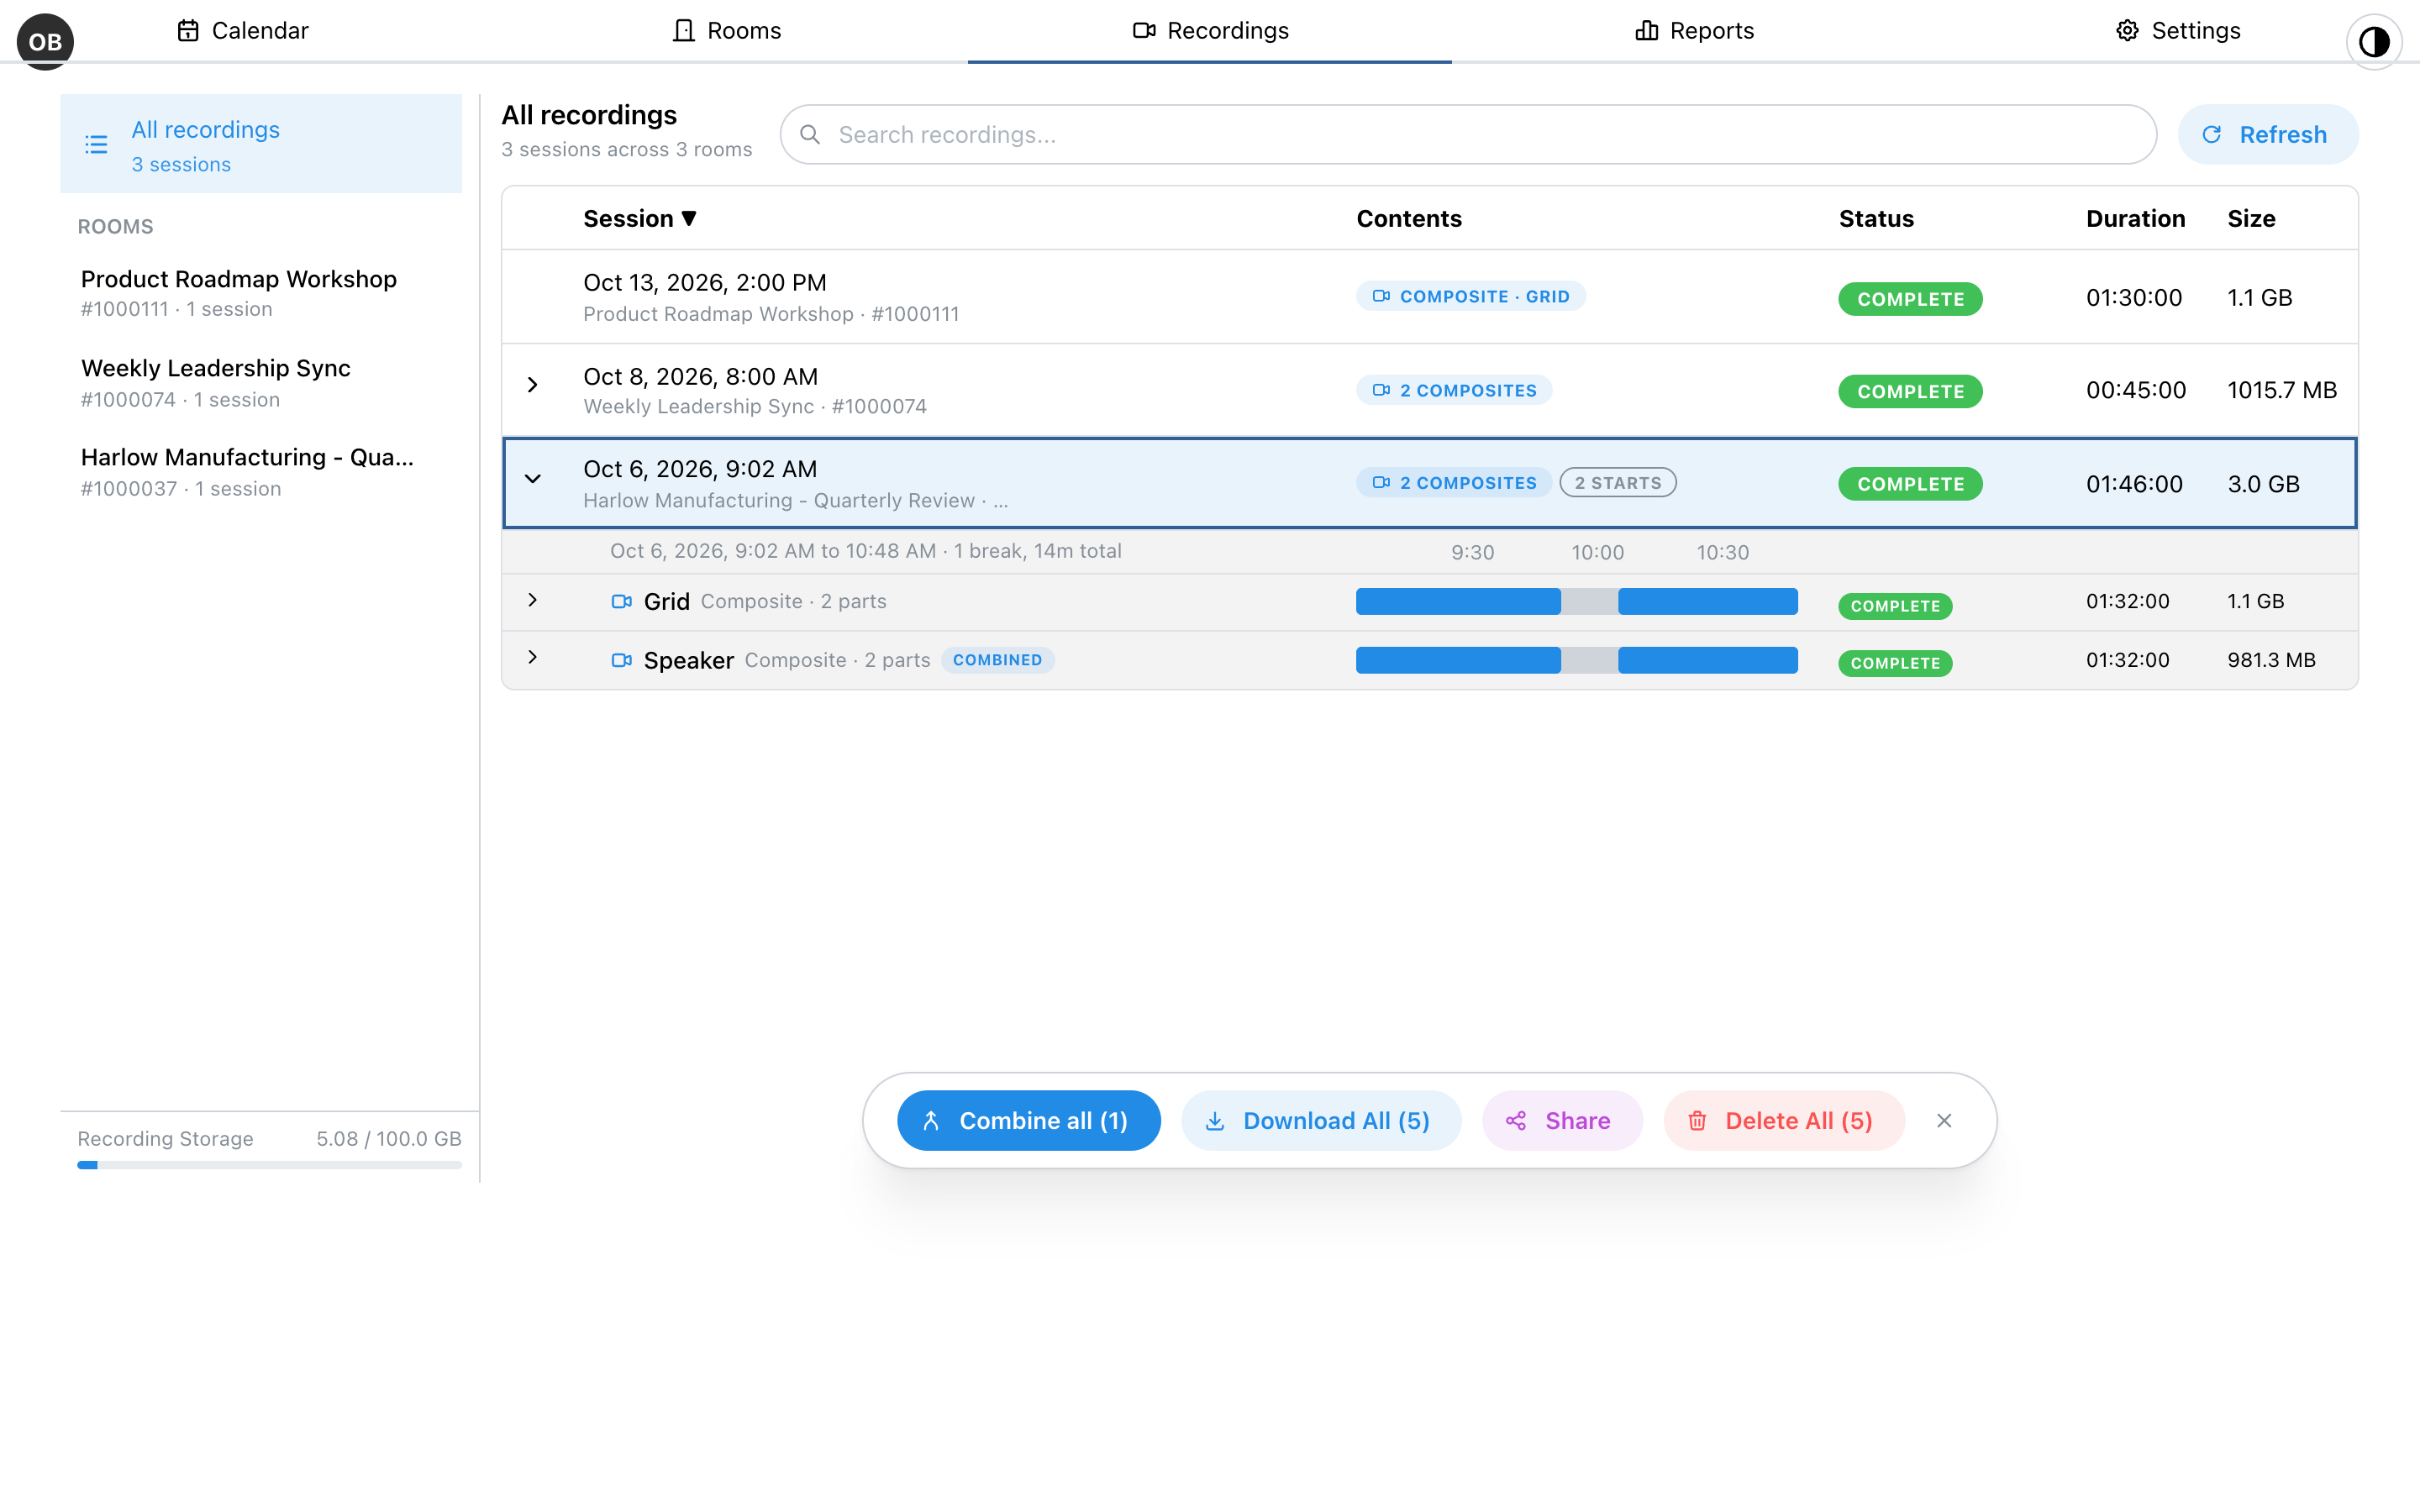Screen dimensions: 2420x1512
Task: Click the Status column header
Action: click(1876, 219)
